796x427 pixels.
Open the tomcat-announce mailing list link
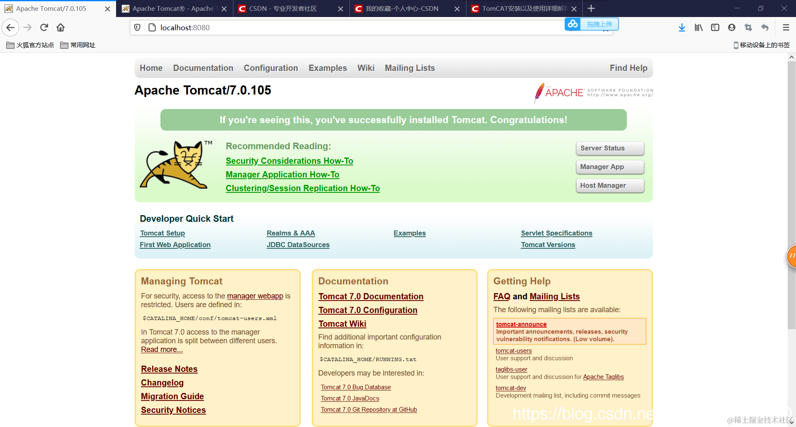pos(521,324)
